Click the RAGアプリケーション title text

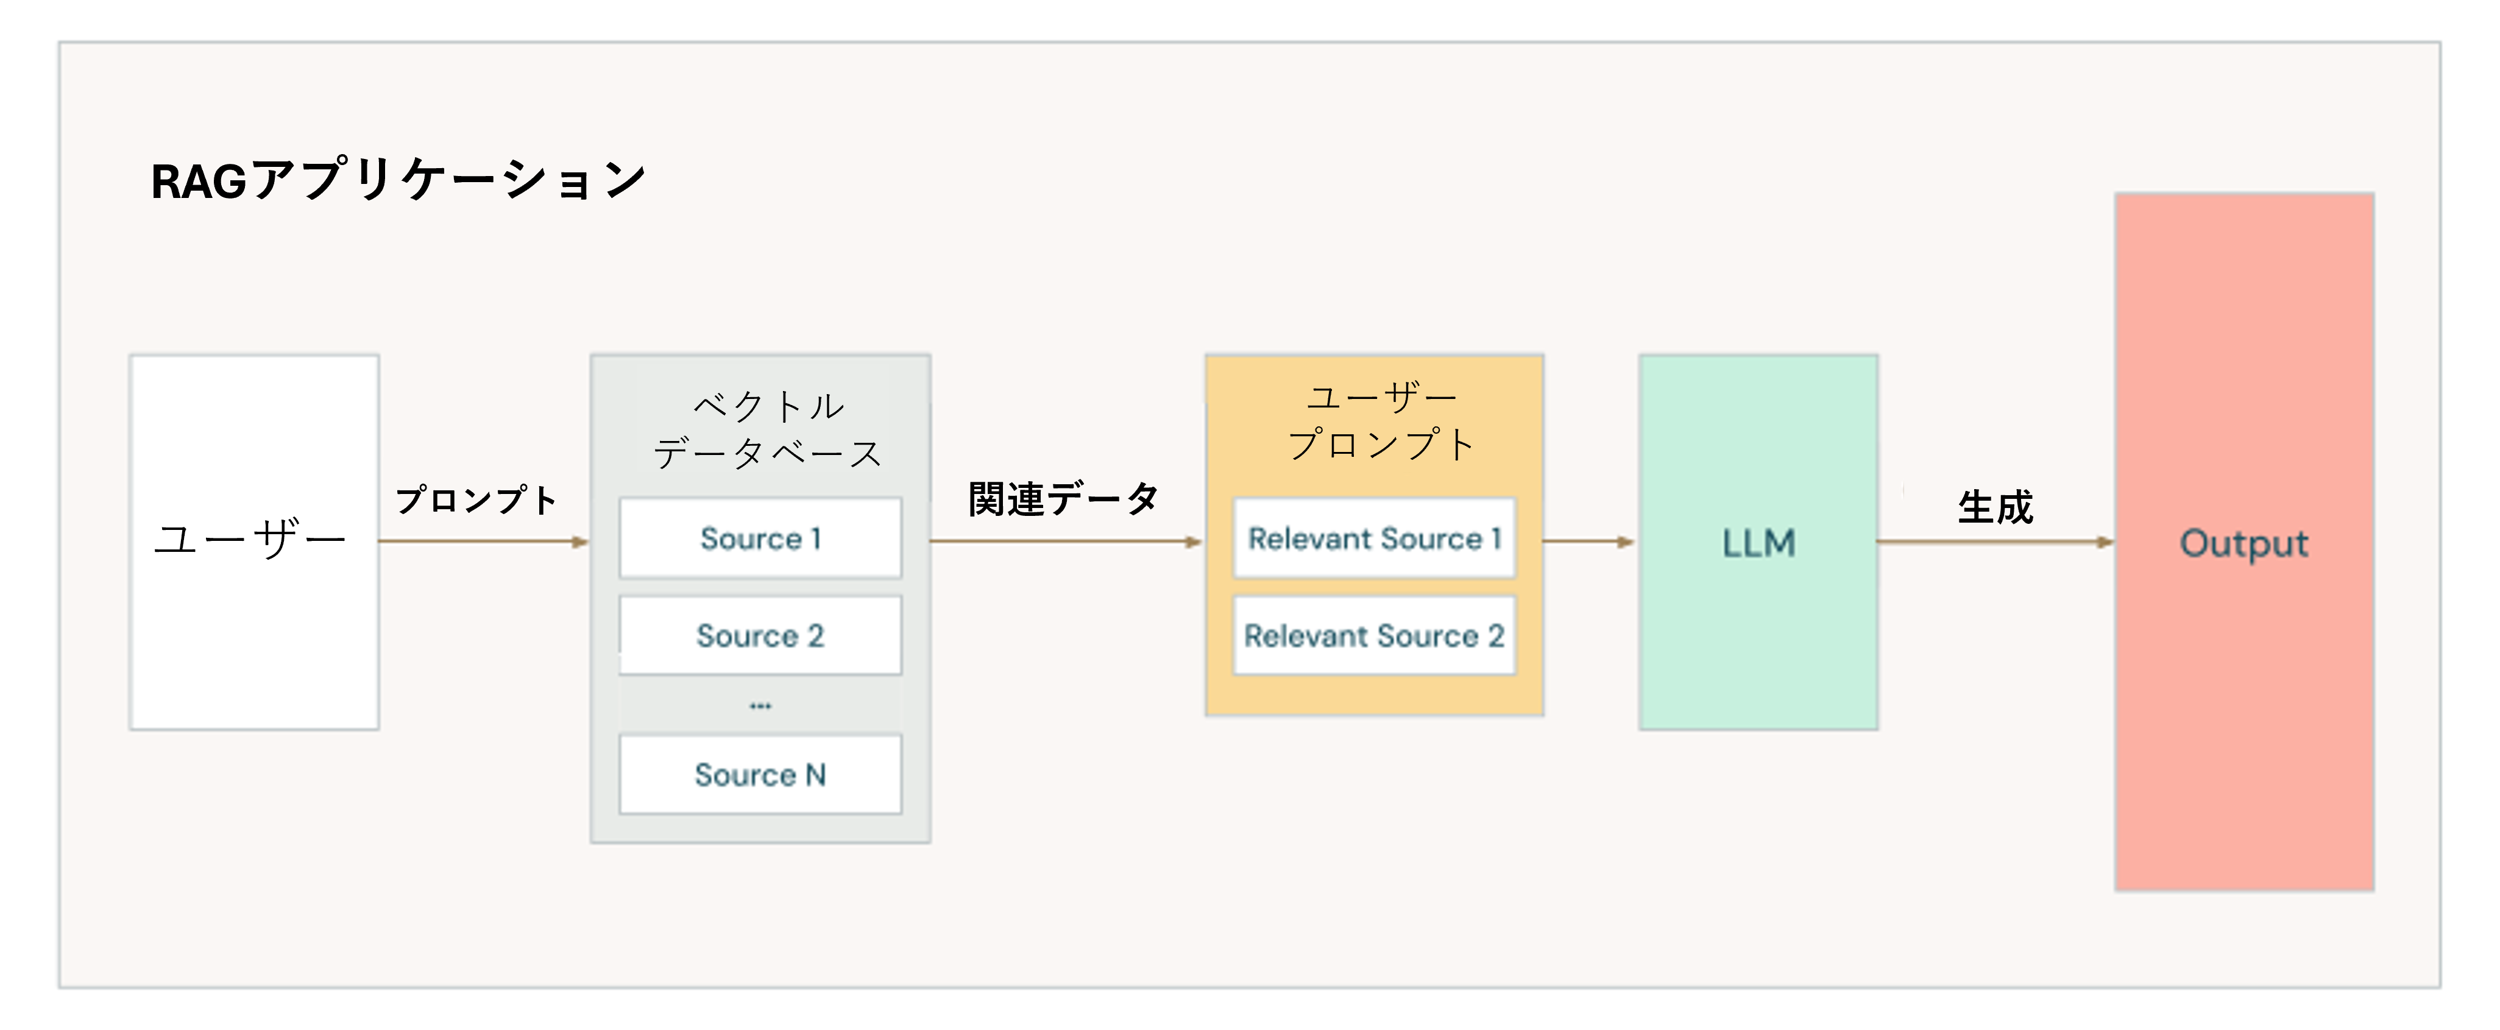pyautogui.click(x=398, y=180)
